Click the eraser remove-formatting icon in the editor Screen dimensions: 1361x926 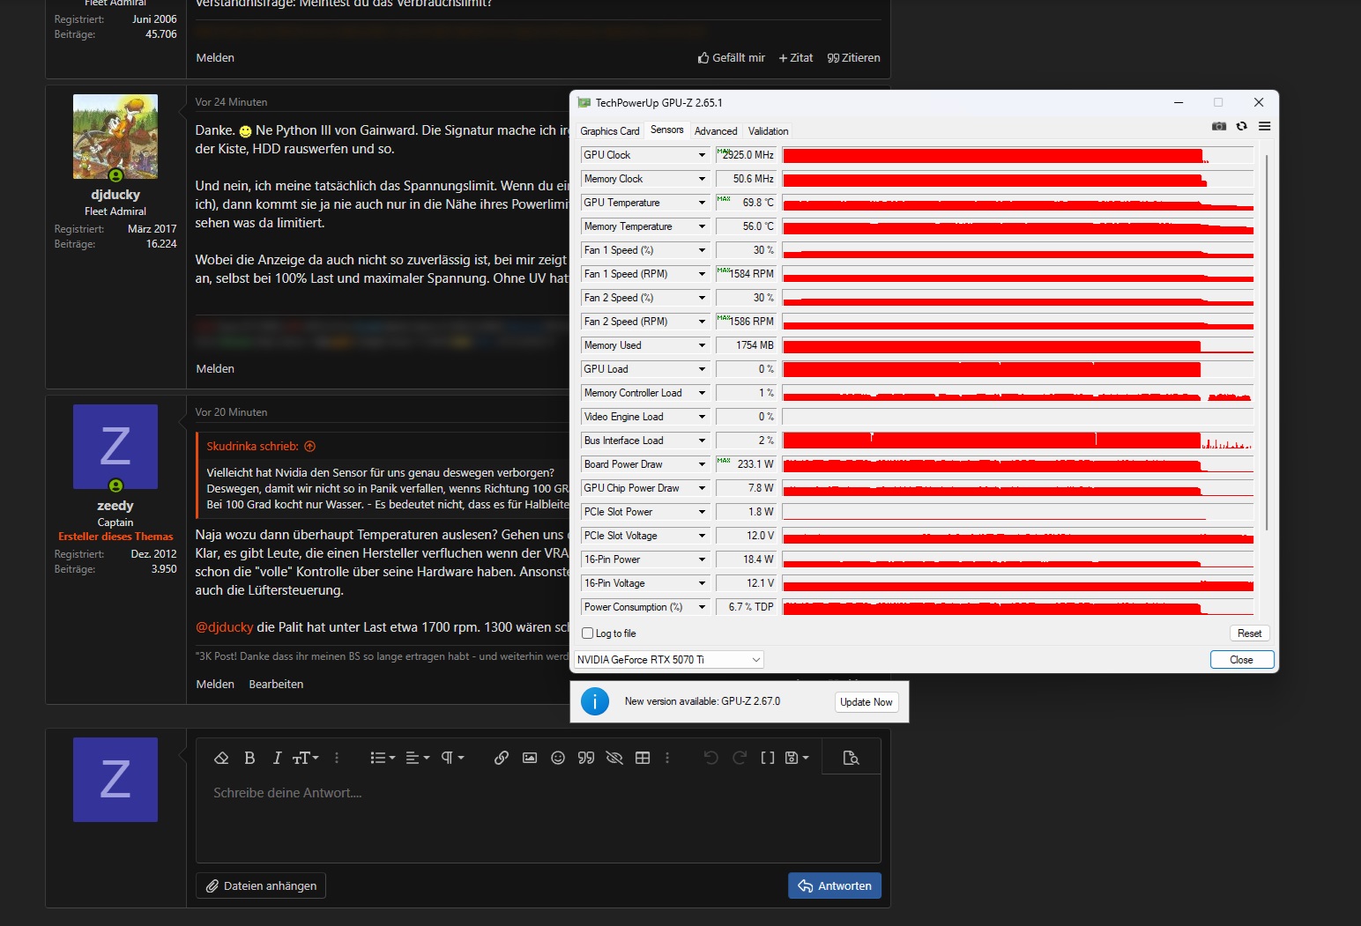[x=221, y=758]
